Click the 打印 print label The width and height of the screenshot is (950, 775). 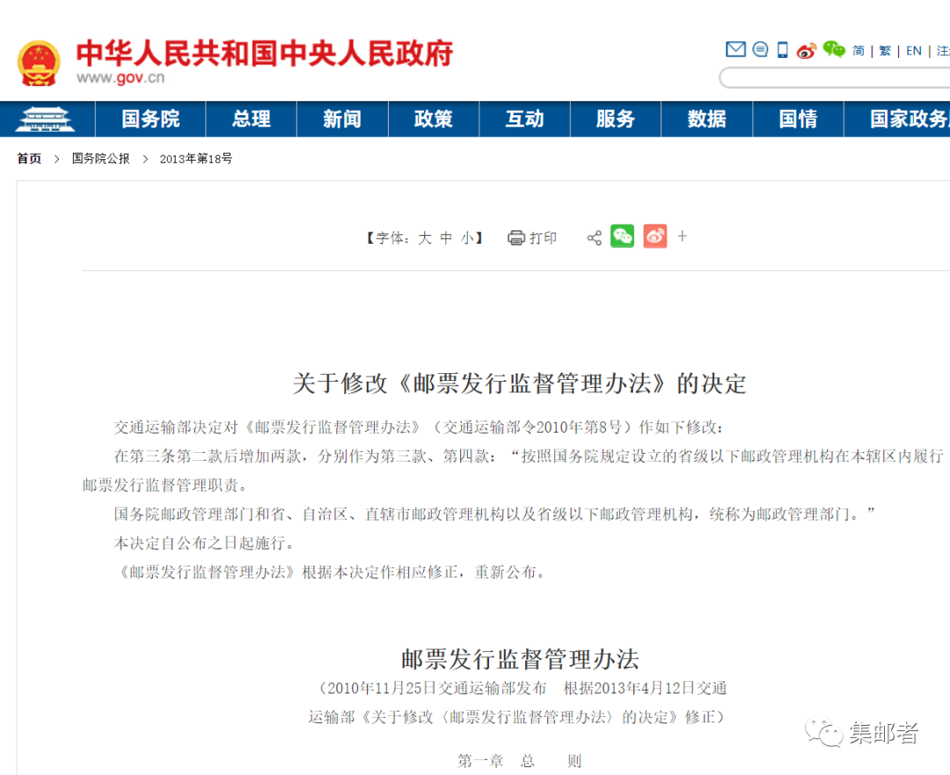[544, 238]
